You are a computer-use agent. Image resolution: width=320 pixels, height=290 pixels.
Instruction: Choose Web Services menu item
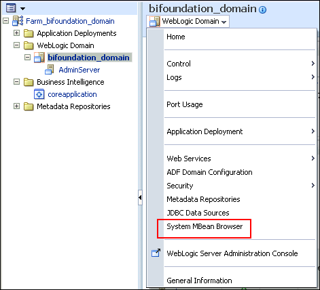coord(189,159)
